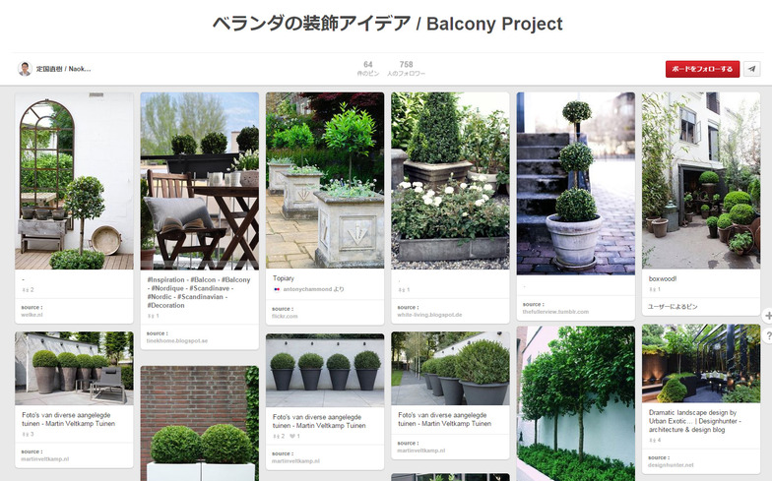This screenshot has height=481, width=772.
Task: Open the Topiary stone planters pin image
Action: point(325,180)
